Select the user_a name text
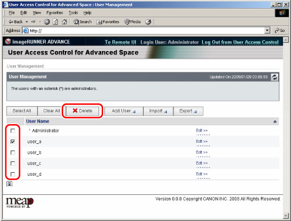This screenshot has width=291, height=221. (34, 142)
